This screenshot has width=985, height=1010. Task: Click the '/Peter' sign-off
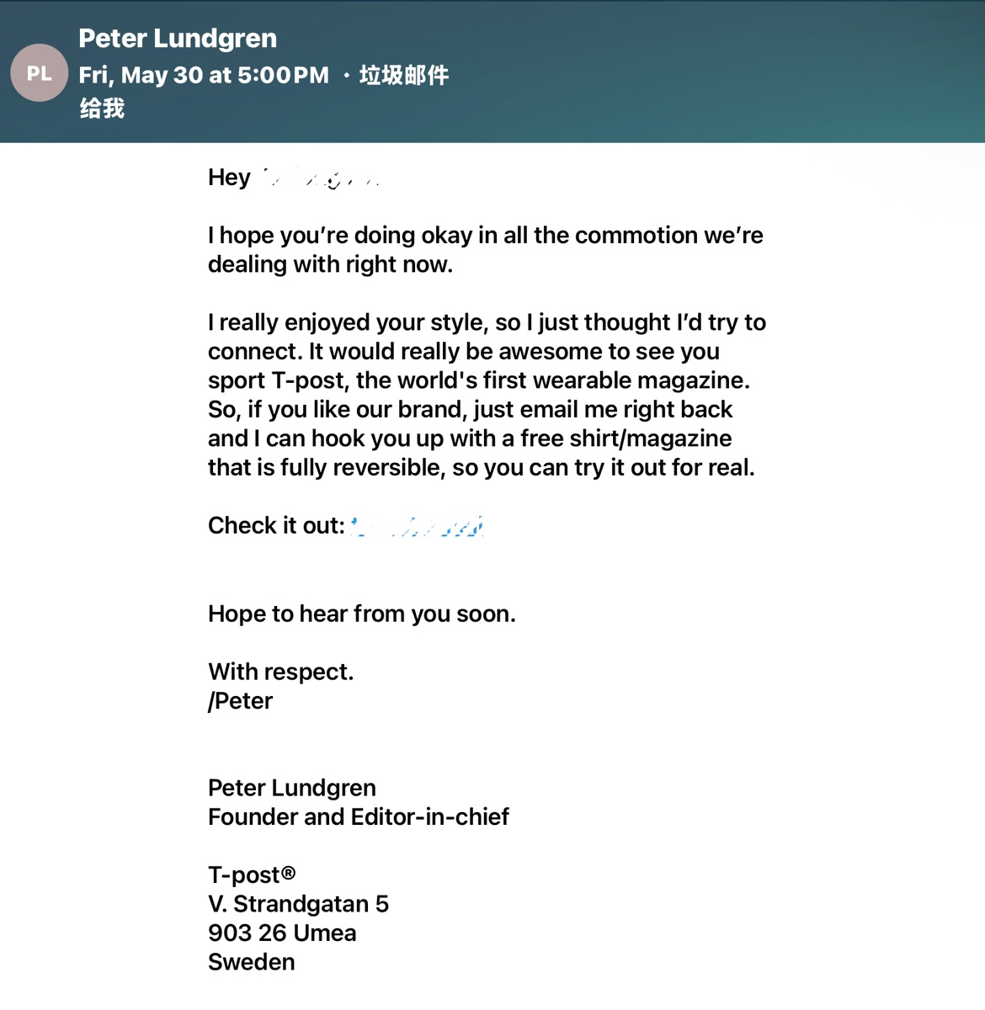[x=241, y=701]
